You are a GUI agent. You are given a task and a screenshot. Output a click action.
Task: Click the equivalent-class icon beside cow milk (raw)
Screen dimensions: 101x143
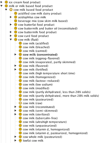point(20,103)
